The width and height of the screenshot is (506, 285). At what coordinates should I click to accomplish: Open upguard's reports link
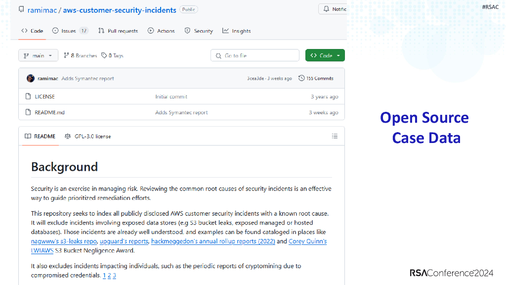point(124,241)
